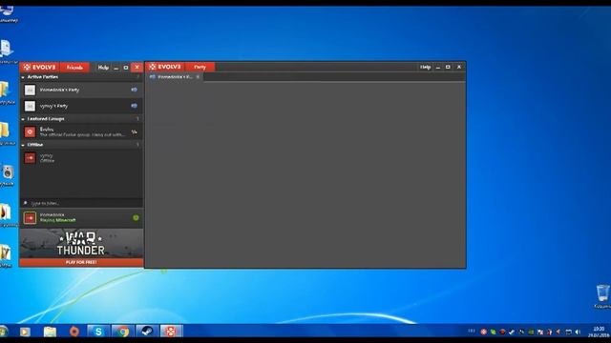Click join icon on topmost party row
The width and height of the screenshot is (611, 343).
134,90
